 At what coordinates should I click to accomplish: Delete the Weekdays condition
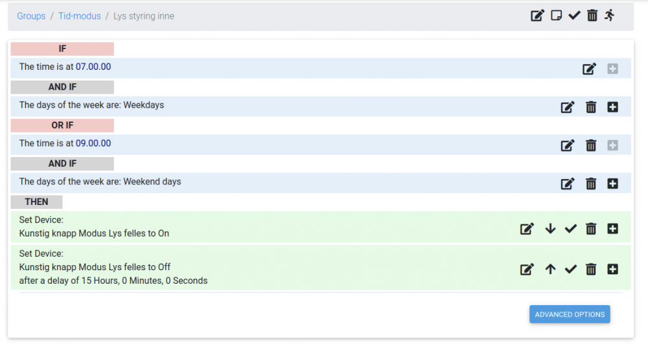click(591, 107)
